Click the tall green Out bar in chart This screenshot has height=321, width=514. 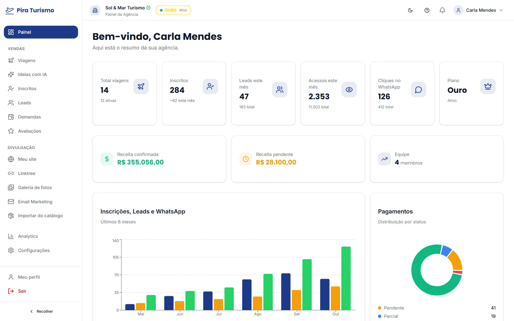[x=346, y=278]
